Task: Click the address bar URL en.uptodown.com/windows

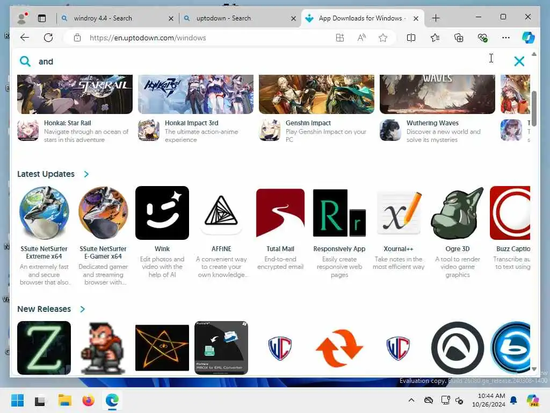Action: pos(148,38)
